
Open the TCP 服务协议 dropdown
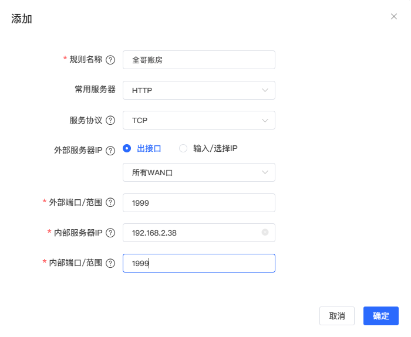[x=198, y=120]
